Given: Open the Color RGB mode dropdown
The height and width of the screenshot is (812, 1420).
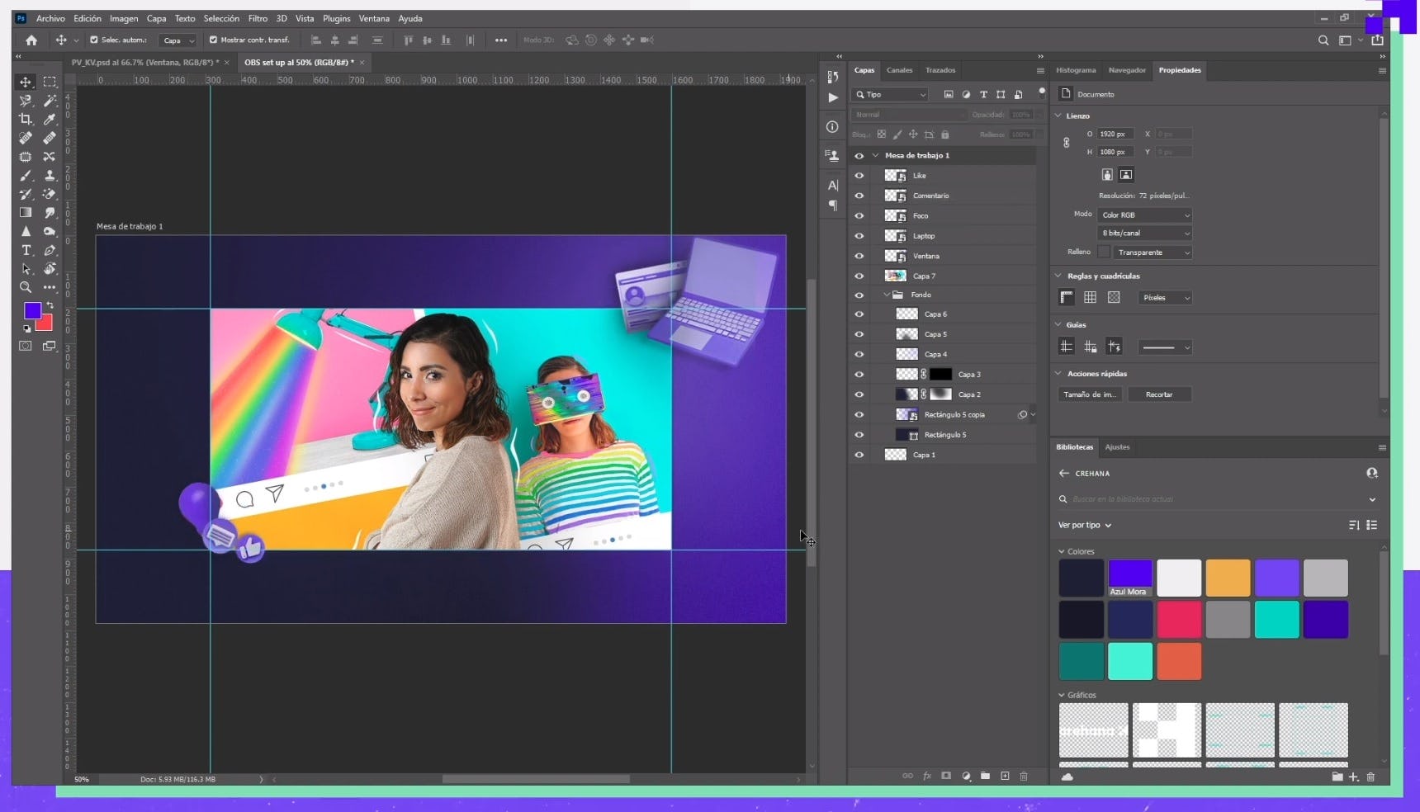Looking at the screenshot, I should pos(1144,215).
